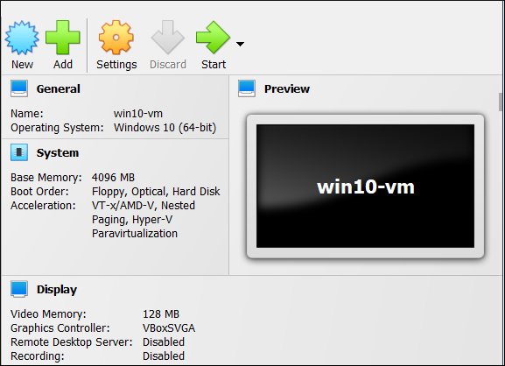Click the Display section monitor icon

19,289
